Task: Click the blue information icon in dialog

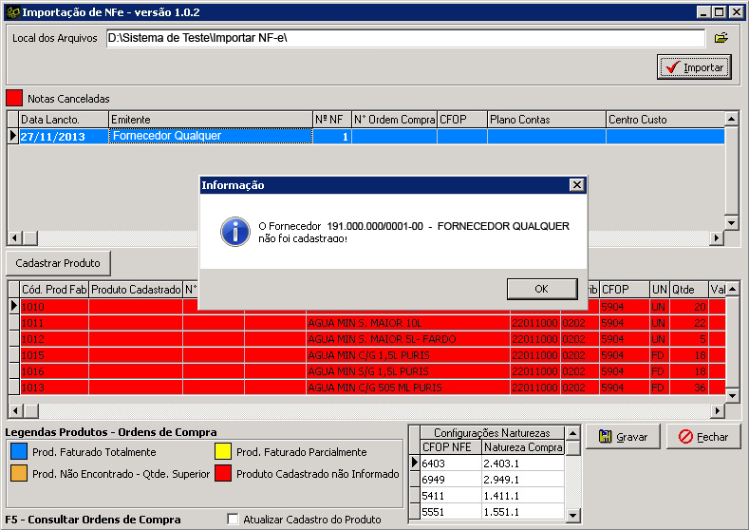Action: click(234, 232)
